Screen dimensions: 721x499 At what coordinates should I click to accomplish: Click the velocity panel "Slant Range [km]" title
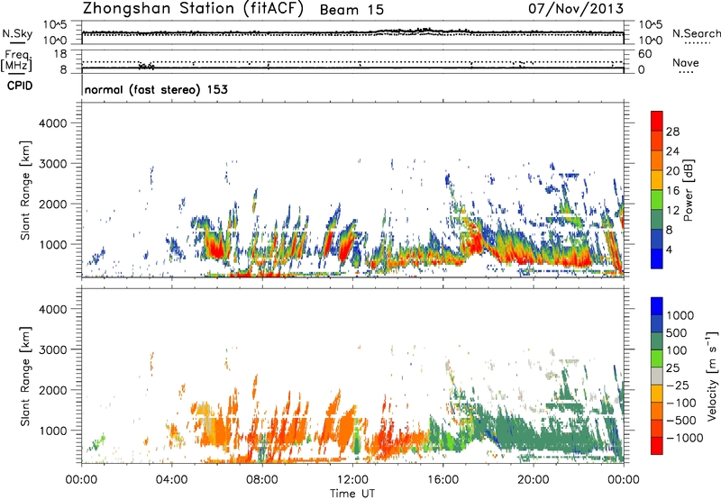tap(25, 376)
